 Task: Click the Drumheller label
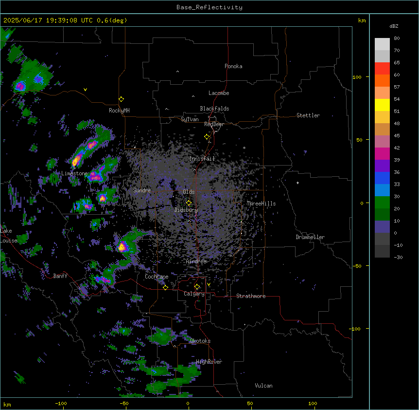coord(310,237)
